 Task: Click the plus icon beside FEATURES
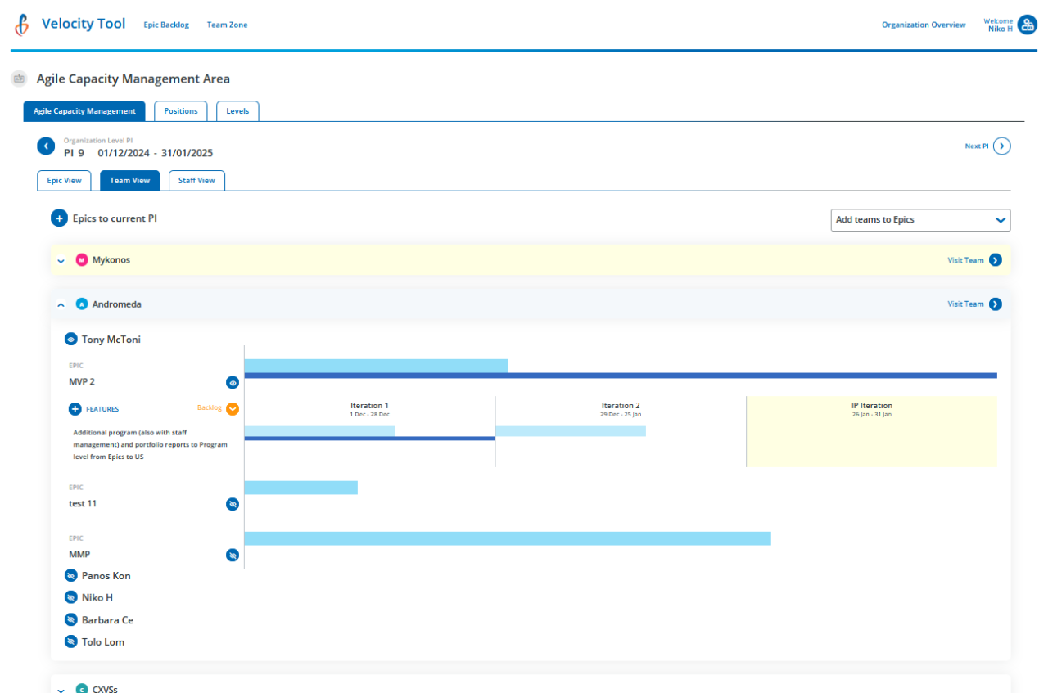coord(75,408)
